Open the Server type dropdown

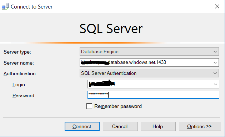[x=149, y=51]
